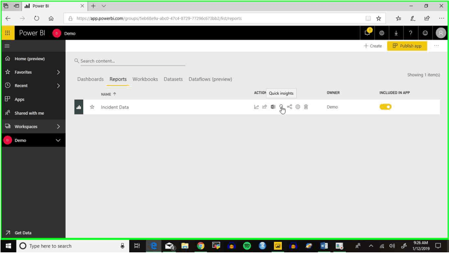Open Windows Task View

(137, 246)
